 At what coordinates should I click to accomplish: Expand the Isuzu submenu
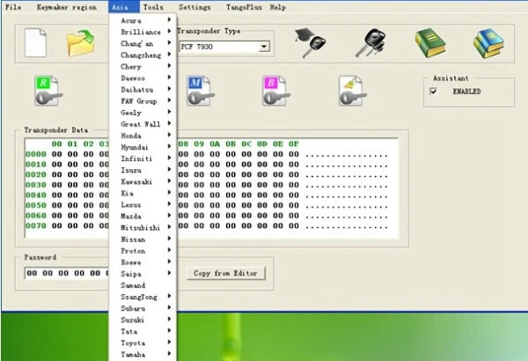click(143, 170)
